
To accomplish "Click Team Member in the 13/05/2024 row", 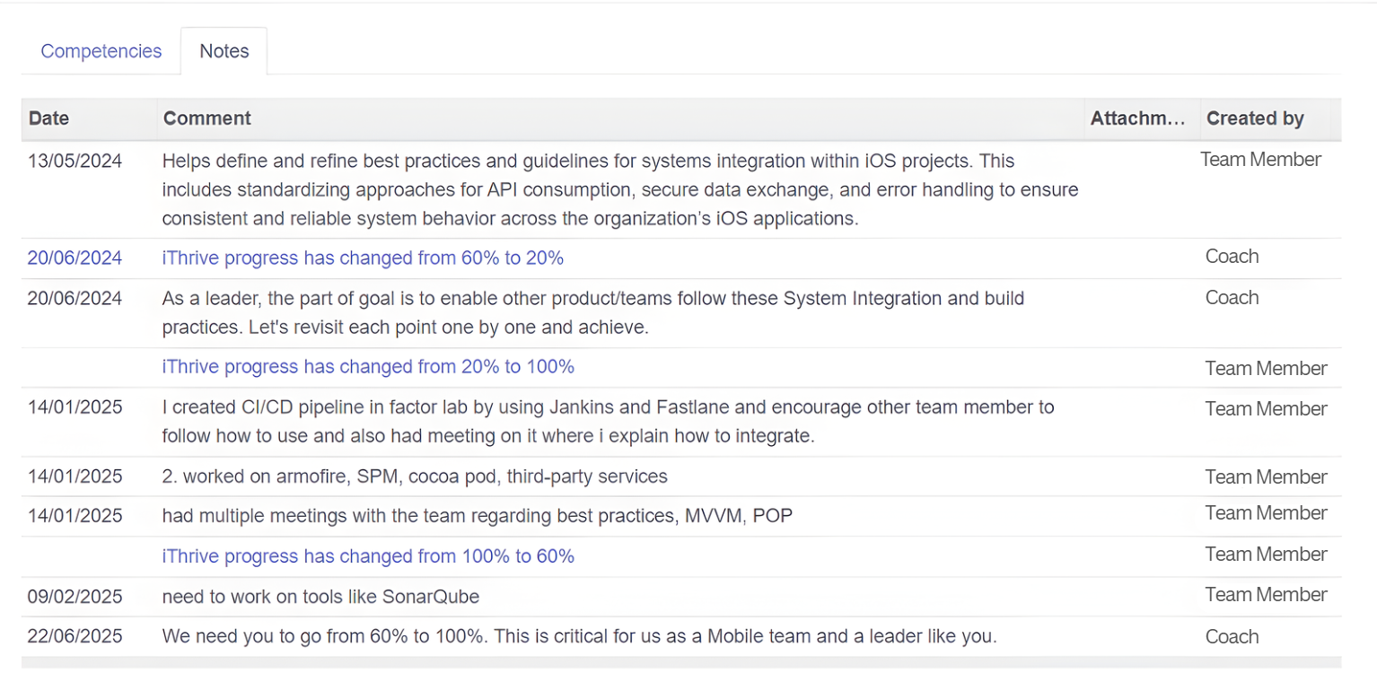I will click(x=1260, y=160).
